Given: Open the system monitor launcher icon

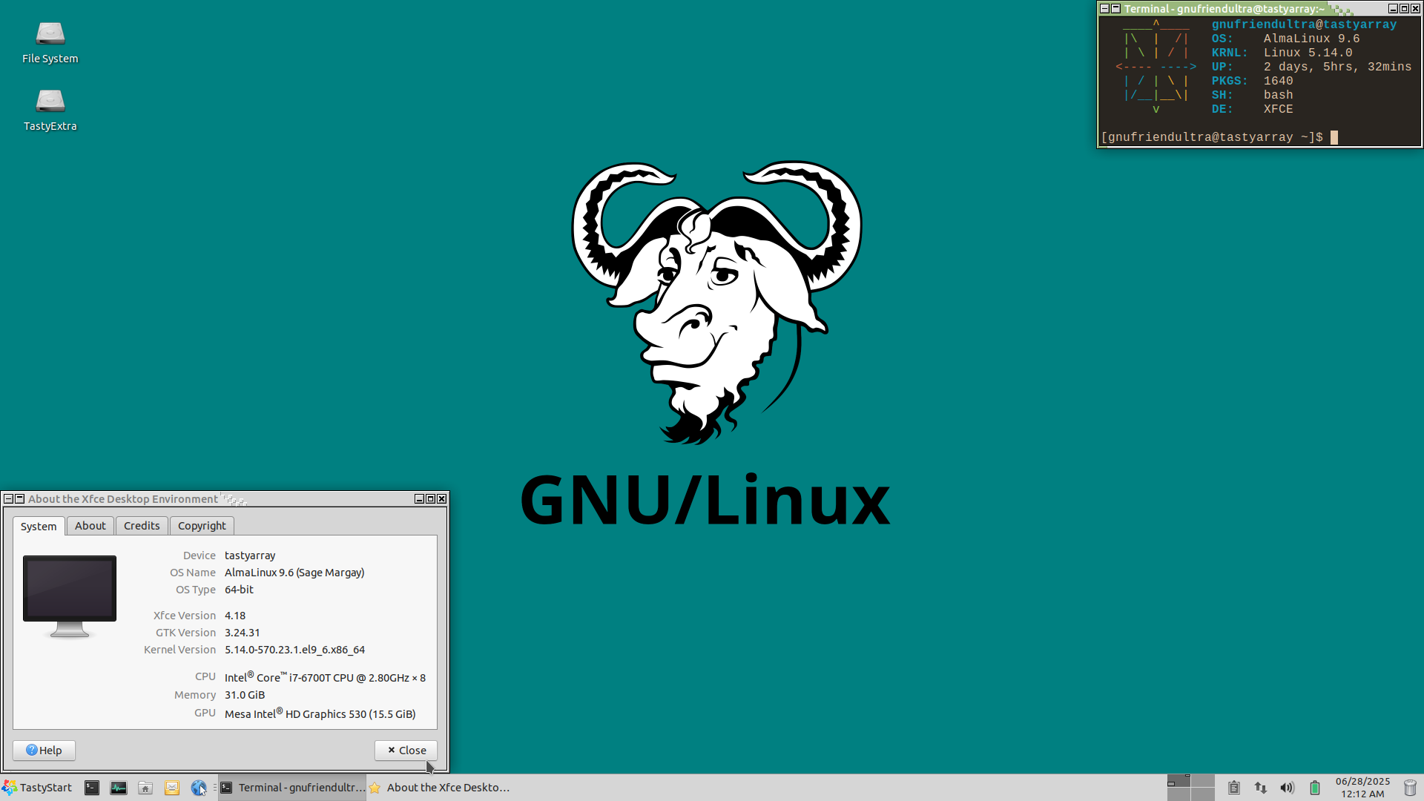Looking at the screenshot, I should (x=119, y=788).
